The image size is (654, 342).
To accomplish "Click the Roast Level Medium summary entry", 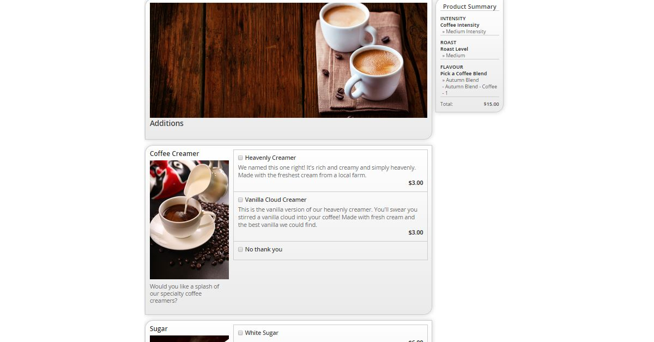I will 453,56.
